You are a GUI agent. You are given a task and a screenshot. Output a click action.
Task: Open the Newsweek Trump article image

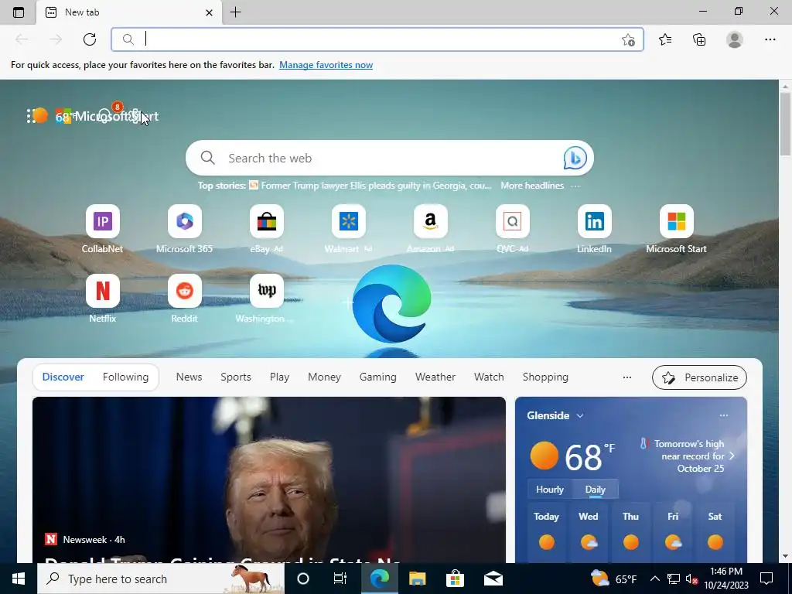[268, 480]
